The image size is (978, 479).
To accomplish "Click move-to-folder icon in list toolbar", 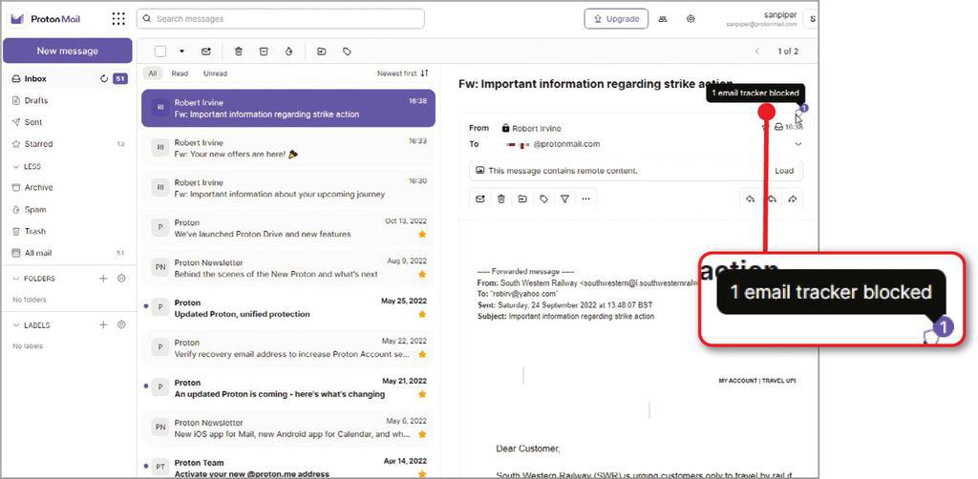I will point(321,52).
